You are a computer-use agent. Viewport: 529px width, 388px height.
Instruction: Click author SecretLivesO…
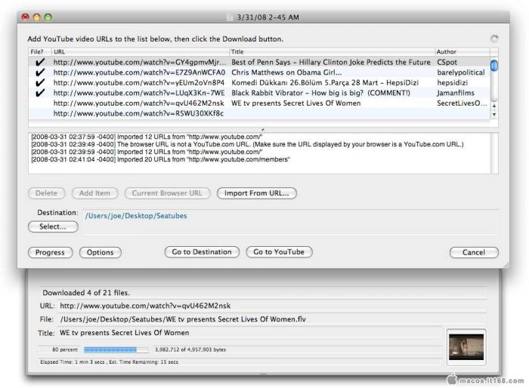[462, 103]
